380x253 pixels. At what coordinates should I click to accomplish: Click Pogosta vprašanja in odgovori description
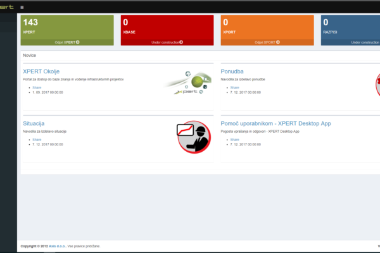tap(260, 132)
